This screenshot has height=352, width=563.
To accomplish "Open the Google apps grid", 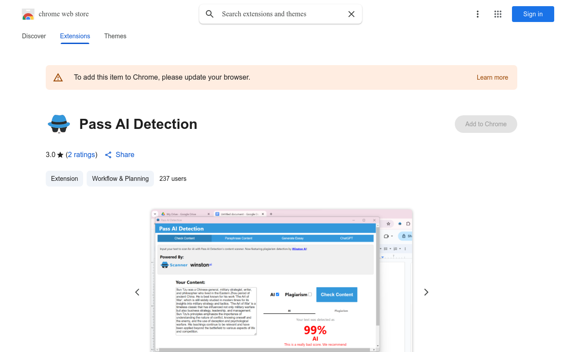I will [498, 14].
